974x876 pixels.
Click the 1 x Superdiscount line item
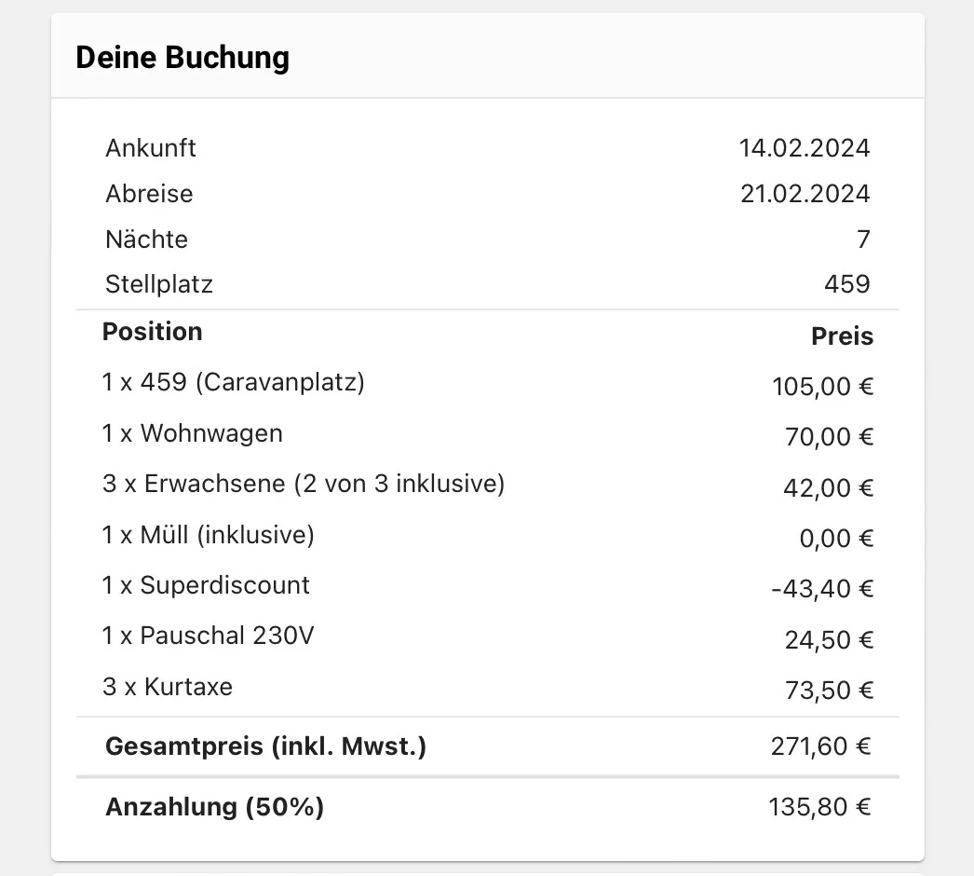click(x=206, y=585)
